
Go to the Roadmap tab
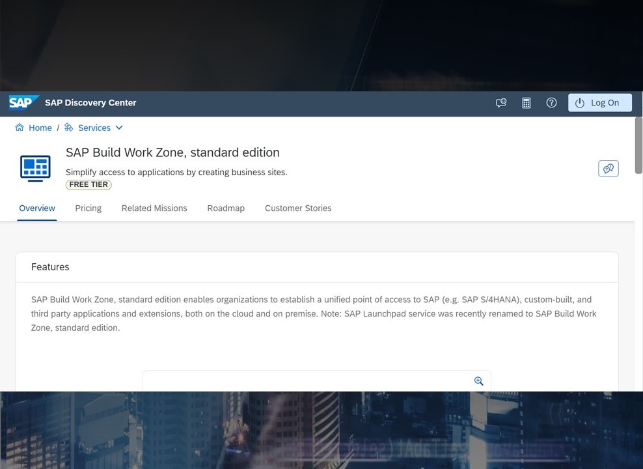pos(226,208)
